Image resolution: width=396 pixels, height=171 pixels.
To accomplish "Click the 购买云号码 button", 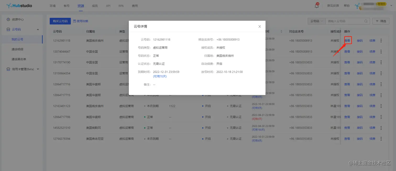I will tap(60, 21).
